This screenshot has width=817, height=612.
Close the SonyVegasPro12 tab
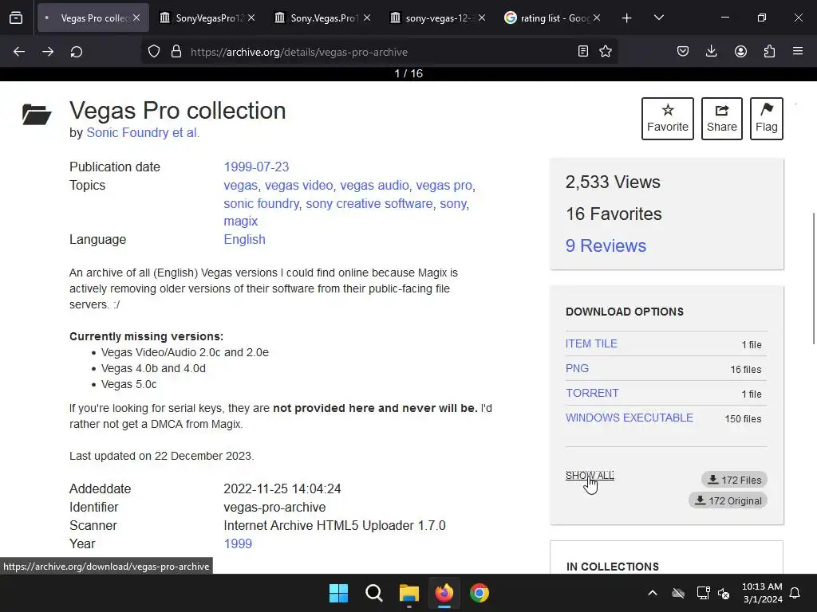[x=251, y=18]
